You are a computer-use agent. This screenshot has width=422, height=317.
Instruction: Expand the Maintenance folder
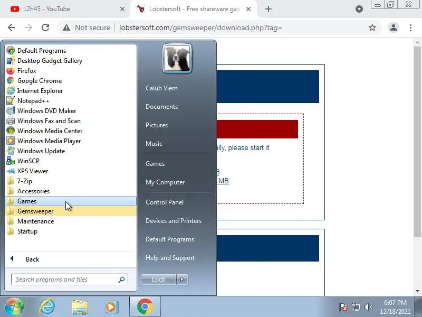(x=71, y=221)
